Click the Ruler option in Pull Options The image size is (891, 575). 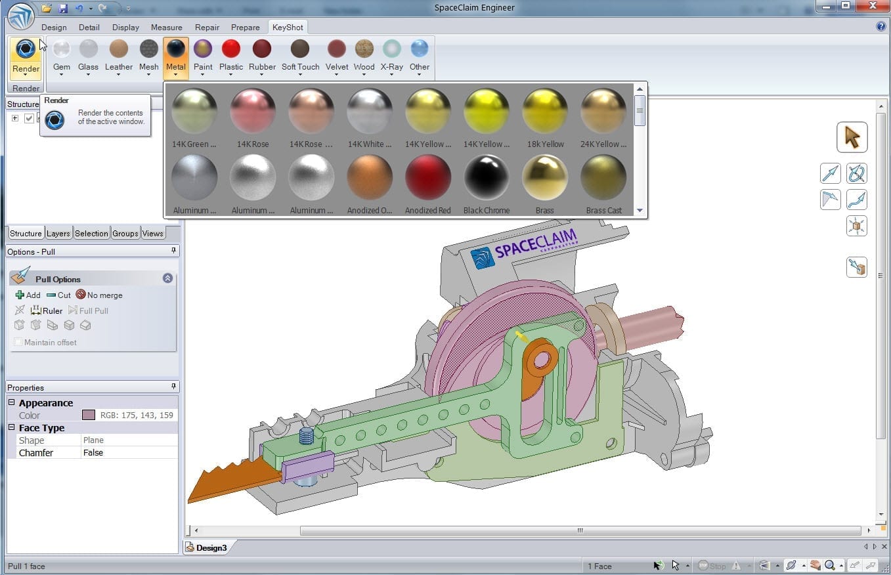pyautogui.click(x=46, y=310)
